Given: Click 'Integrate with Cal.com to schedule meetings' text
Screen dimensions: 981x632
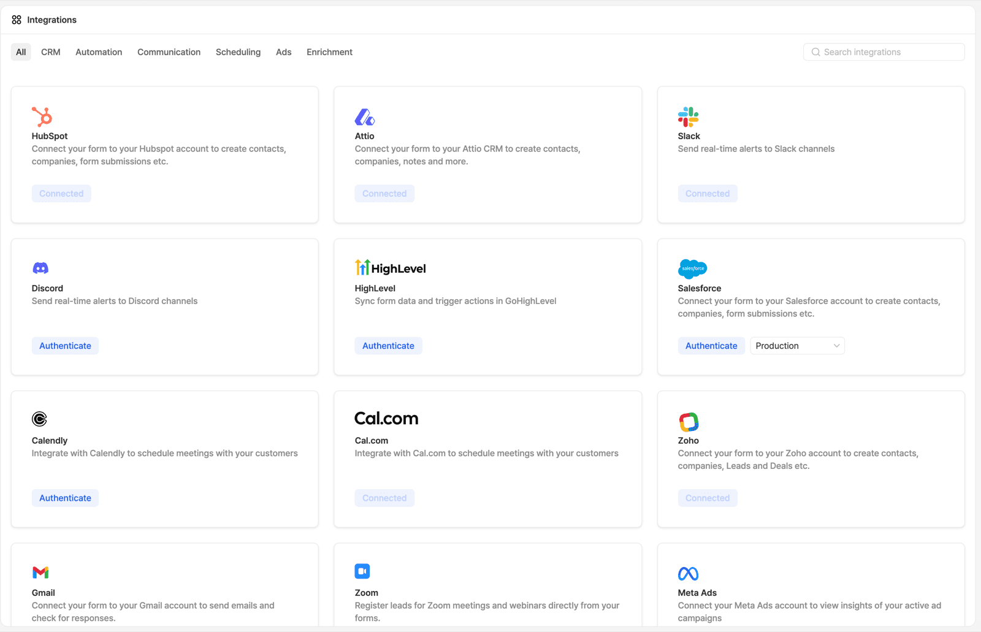Looking at the screenshot, I should point(486,454).
